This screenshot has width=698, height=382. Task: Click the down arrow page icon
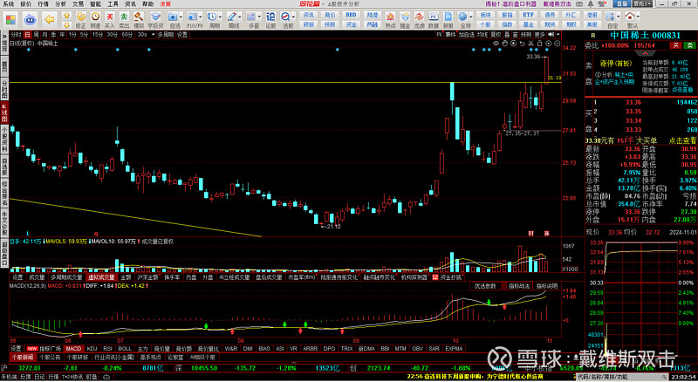click(67, 24)
